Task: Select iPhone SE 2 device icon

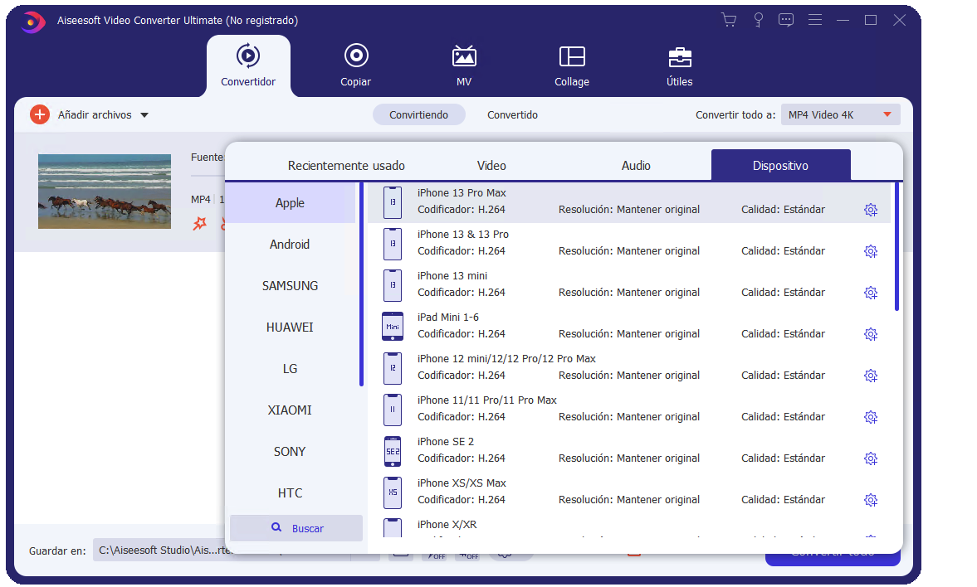Action: click(393, 451)
